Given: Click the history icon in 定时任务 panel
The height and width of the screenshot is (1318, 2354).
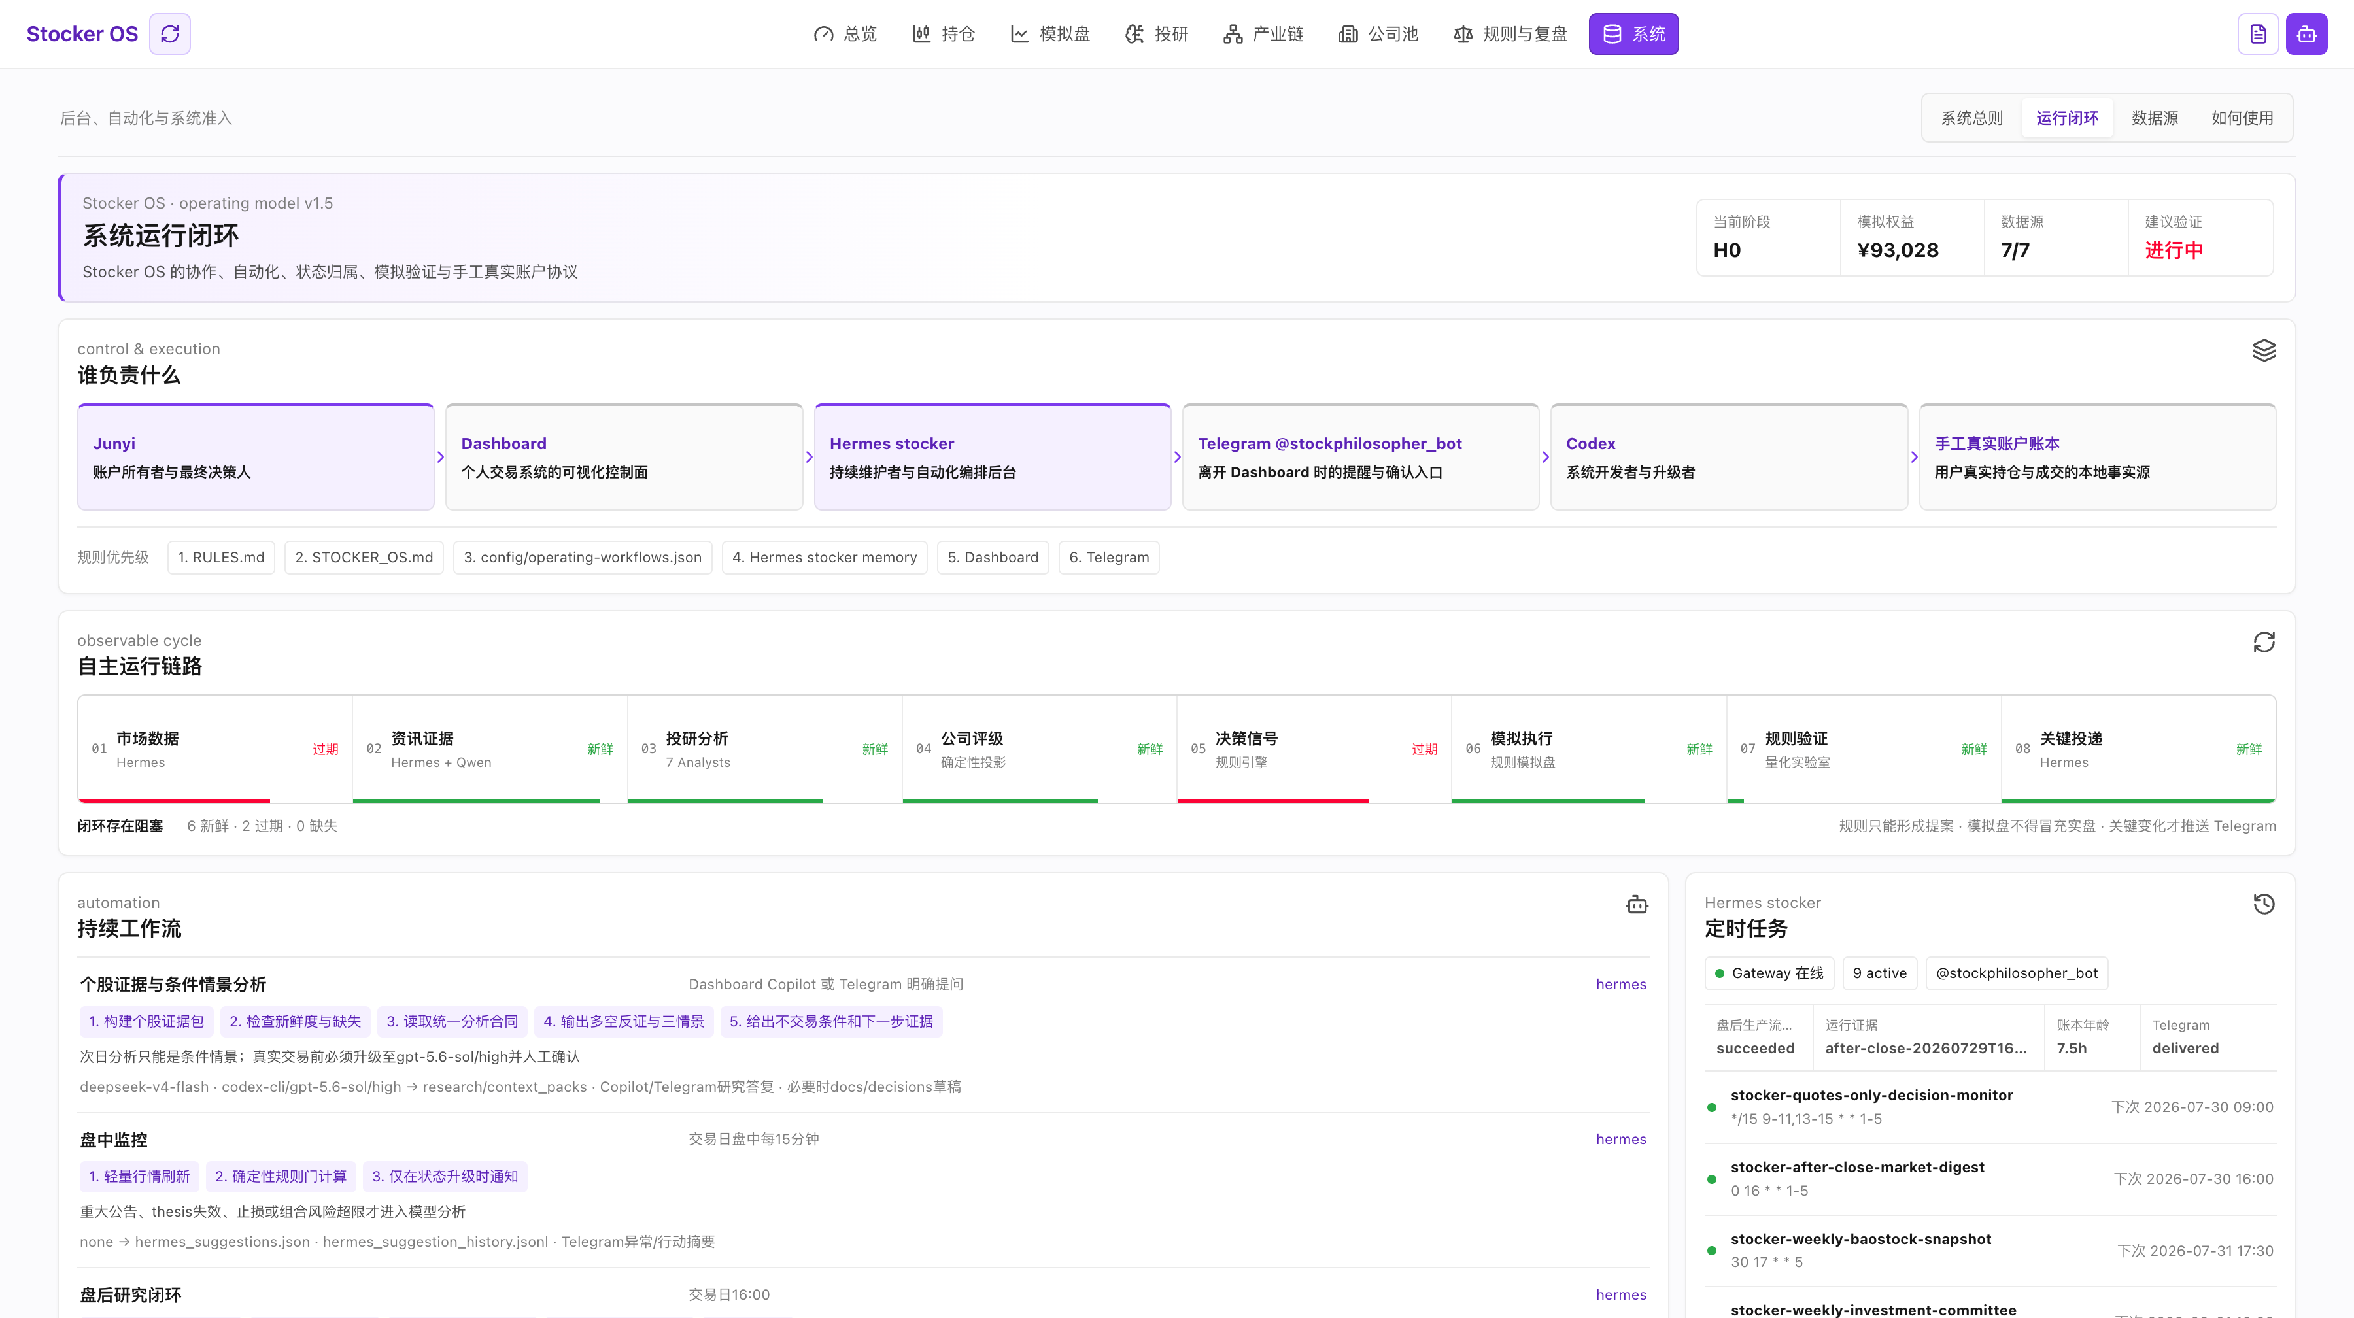Looking at the screenshot, I should (2264, 904).
